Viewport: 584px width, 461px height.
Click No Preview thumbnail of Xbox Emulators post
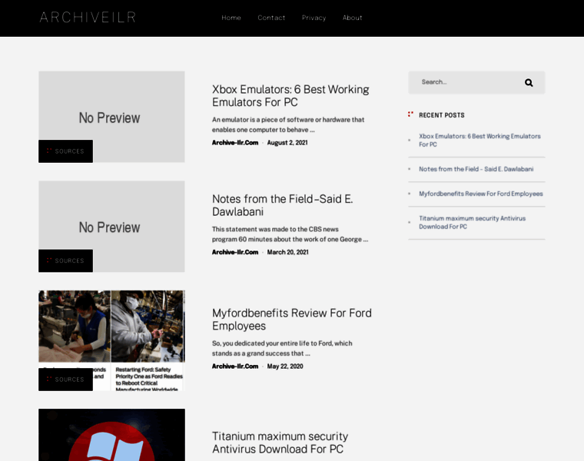(111, 117)
